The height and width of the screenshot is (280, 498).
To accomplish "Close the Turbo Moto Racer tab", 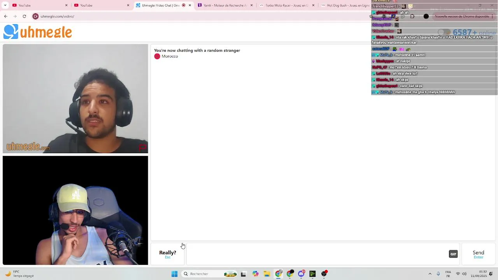I will click(x=314, y=5).
